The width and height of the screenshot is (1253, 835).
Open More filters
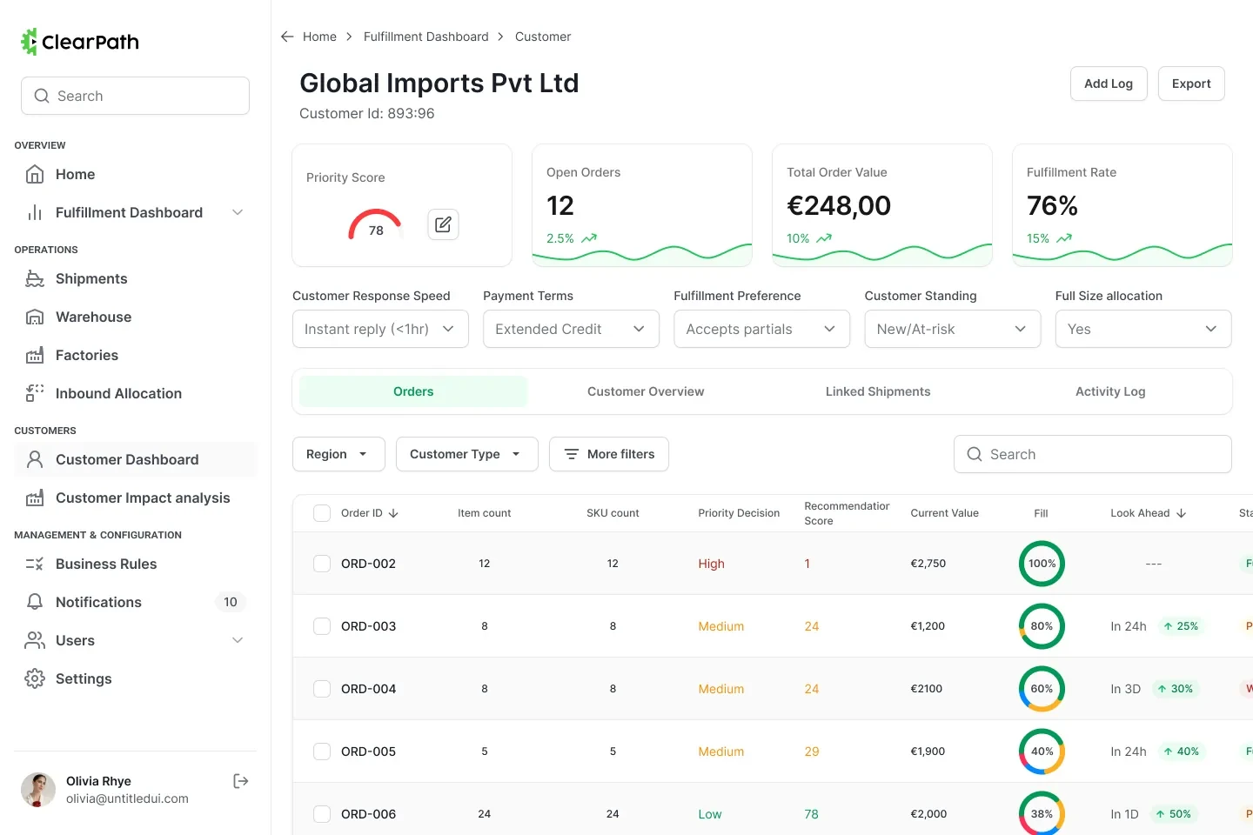tap(609, 454)
